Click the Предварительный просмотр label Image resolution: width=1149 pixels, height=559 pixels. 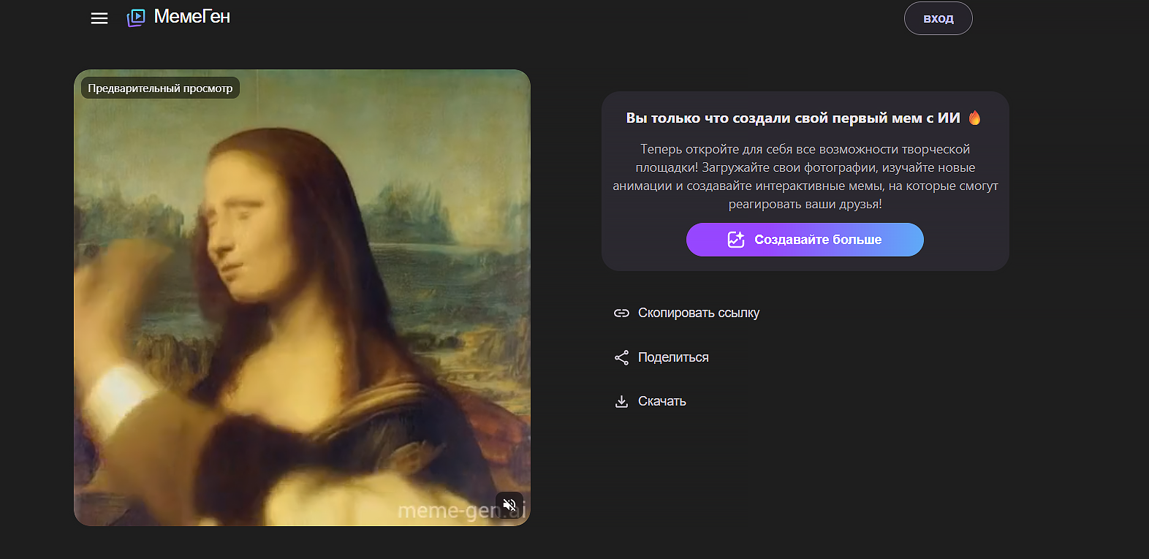[x=160, y=88]
